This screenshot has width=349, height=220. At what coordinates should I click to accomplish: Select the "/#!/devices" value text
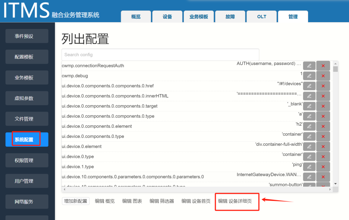point(290,84)
